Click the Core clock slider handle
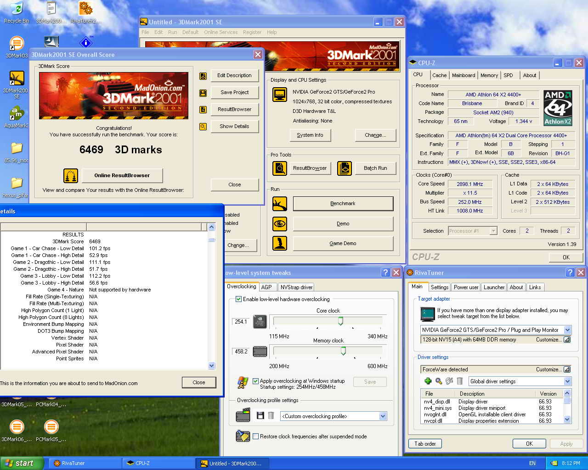The image size is (588, 470). point(340,321)
